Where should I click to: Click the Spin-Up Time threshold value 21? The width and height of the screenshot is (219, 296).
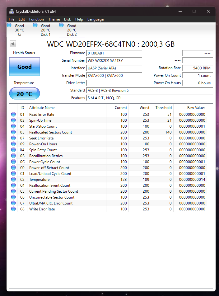click(x=170, y=120)
